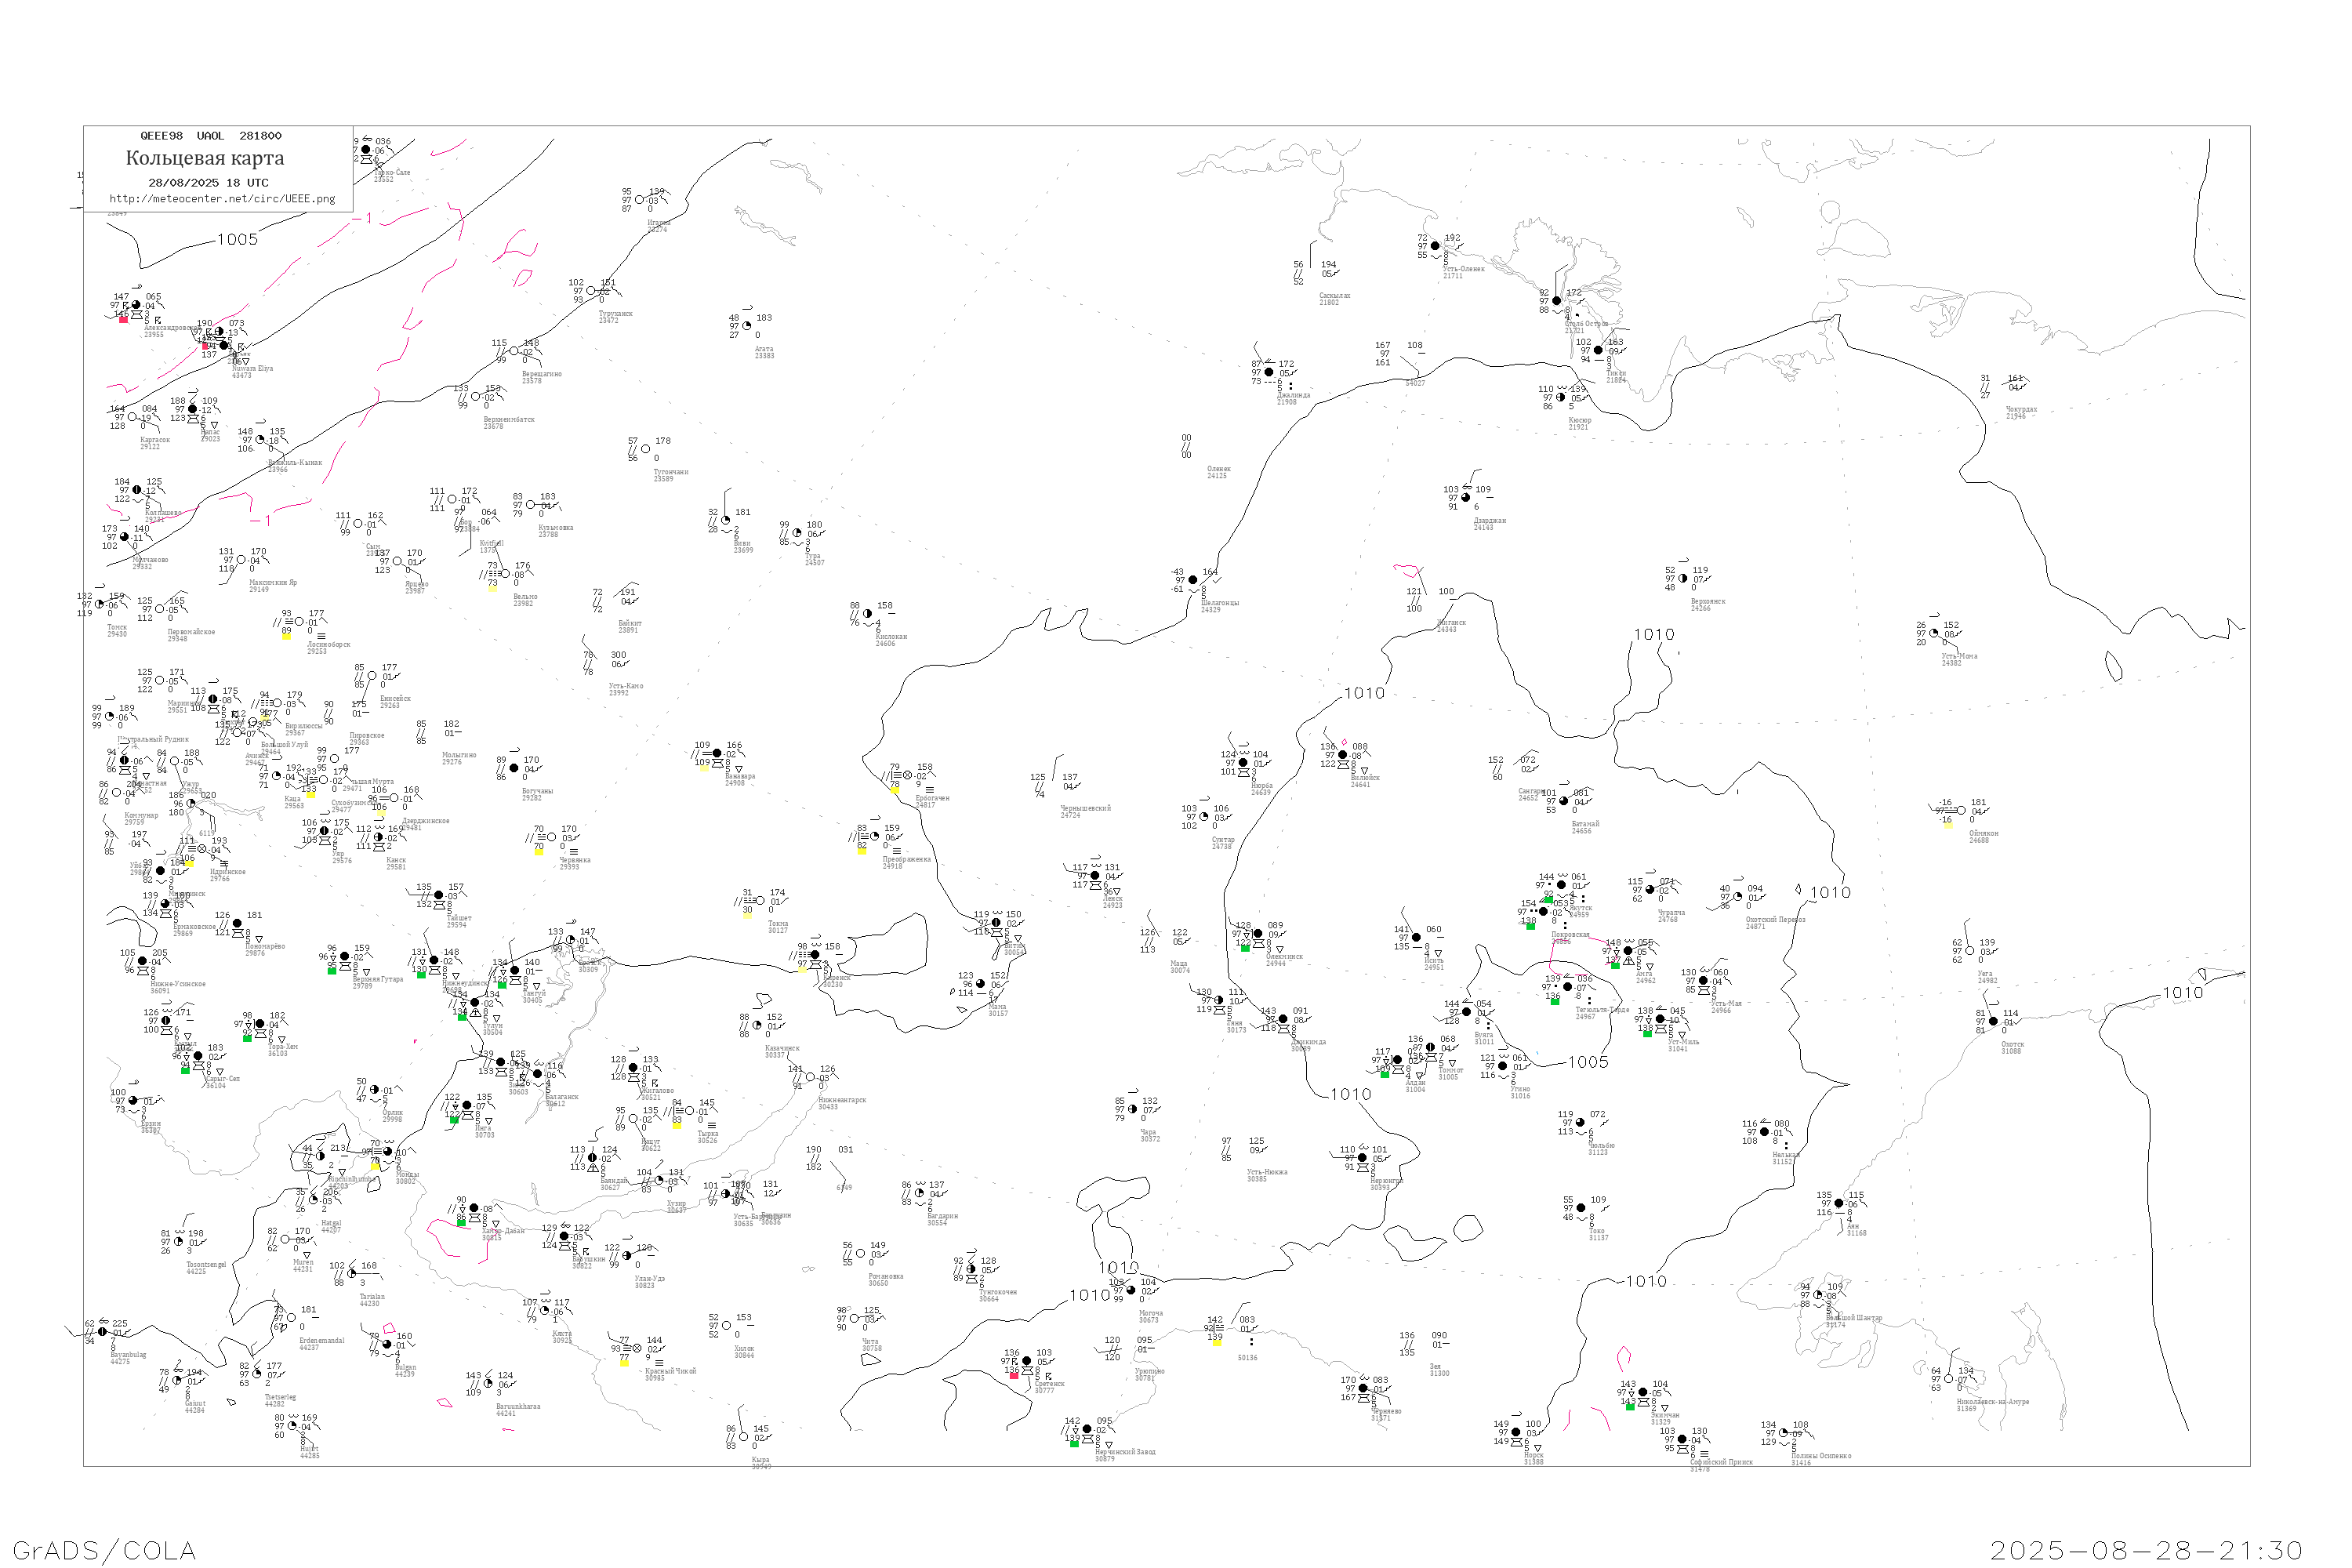Image resolution: width=2352 pixels, height=1568 pixels.
Task: Click the Охотский Перевоз station circle
Action: point(1738,897)
